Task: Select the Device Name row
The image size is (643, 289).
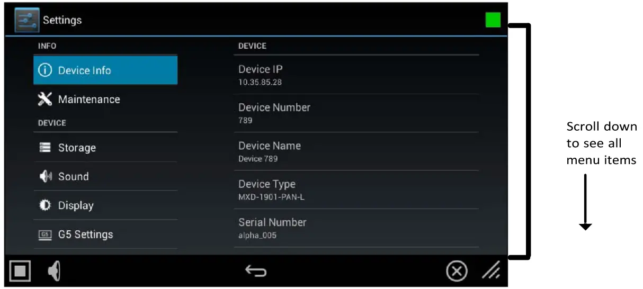Action: pos(359,151)
